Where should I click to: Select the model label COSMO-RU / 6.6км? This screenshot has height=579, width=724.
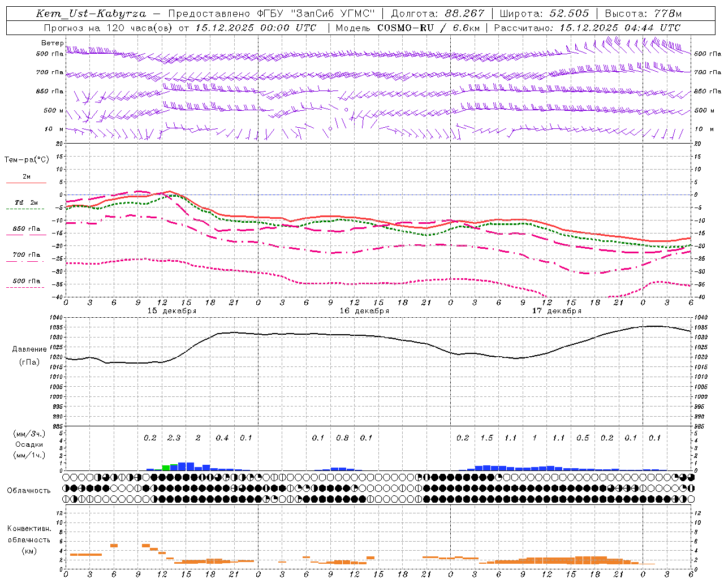429,28
